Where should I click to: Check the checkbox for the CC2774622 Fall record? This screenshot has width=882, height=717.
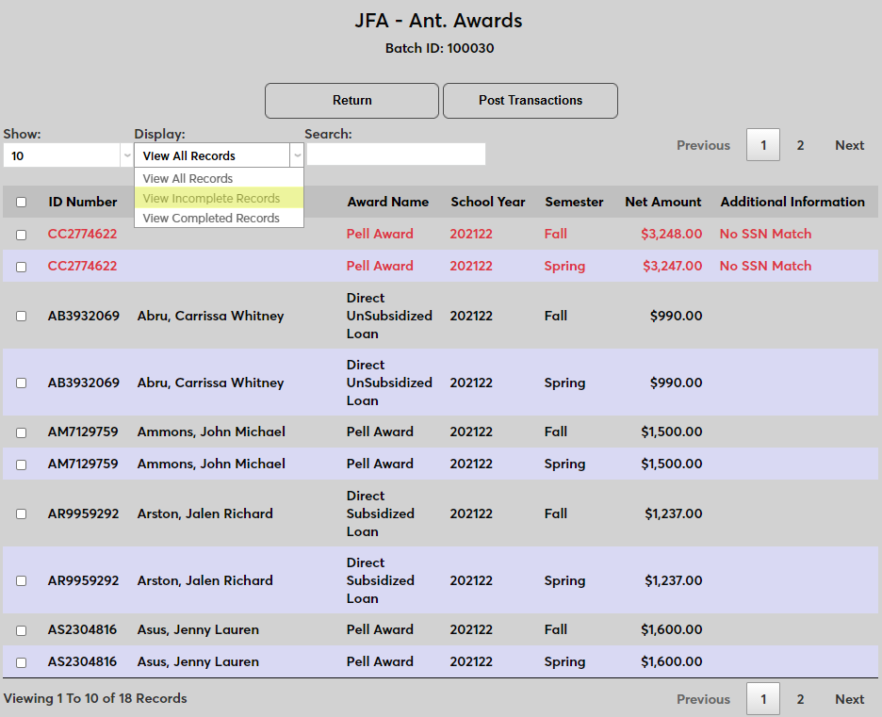(21, 234)
